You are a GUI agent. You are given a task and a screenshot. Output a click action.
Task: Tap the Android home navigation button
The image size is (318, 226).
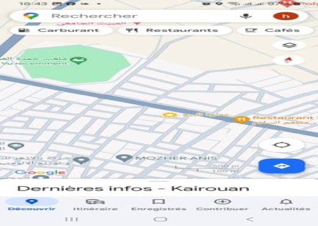pos(160,219)
